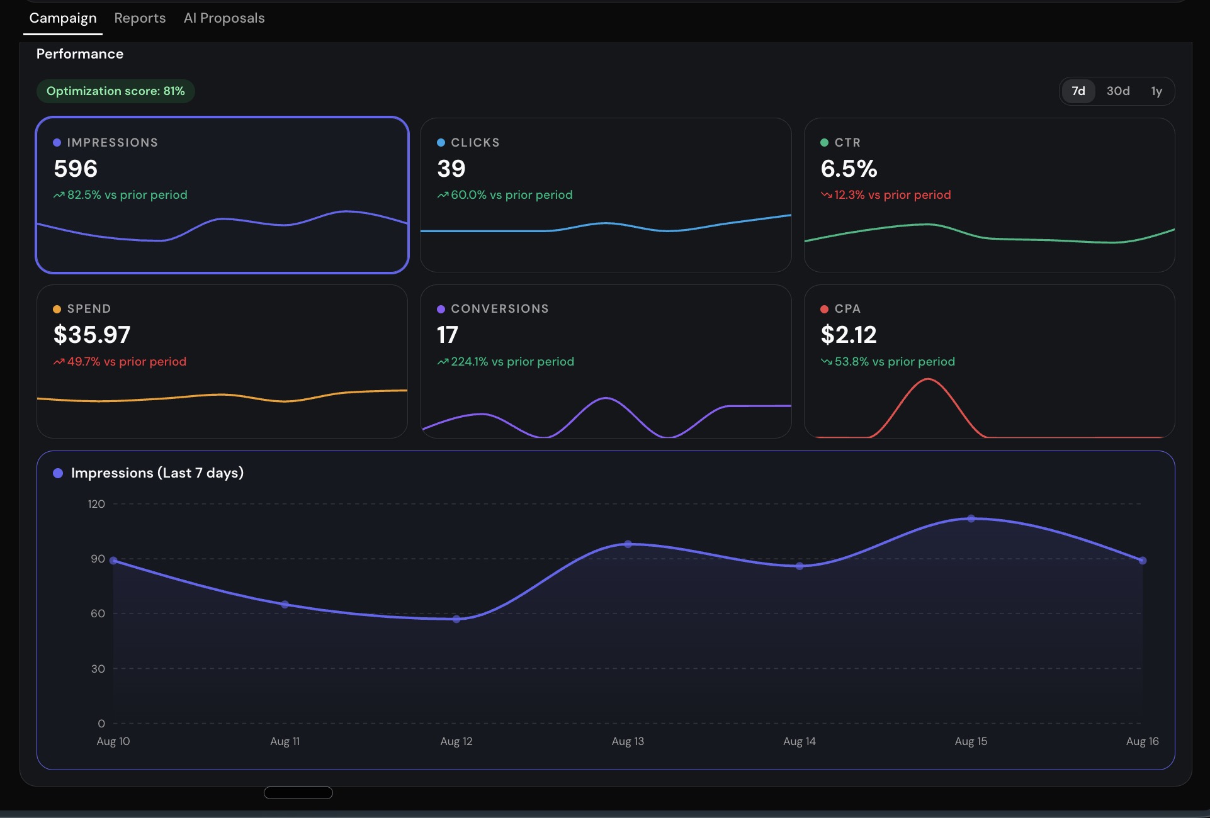
Task: Click the orange dot beside SPEND label
Action: 57,309
